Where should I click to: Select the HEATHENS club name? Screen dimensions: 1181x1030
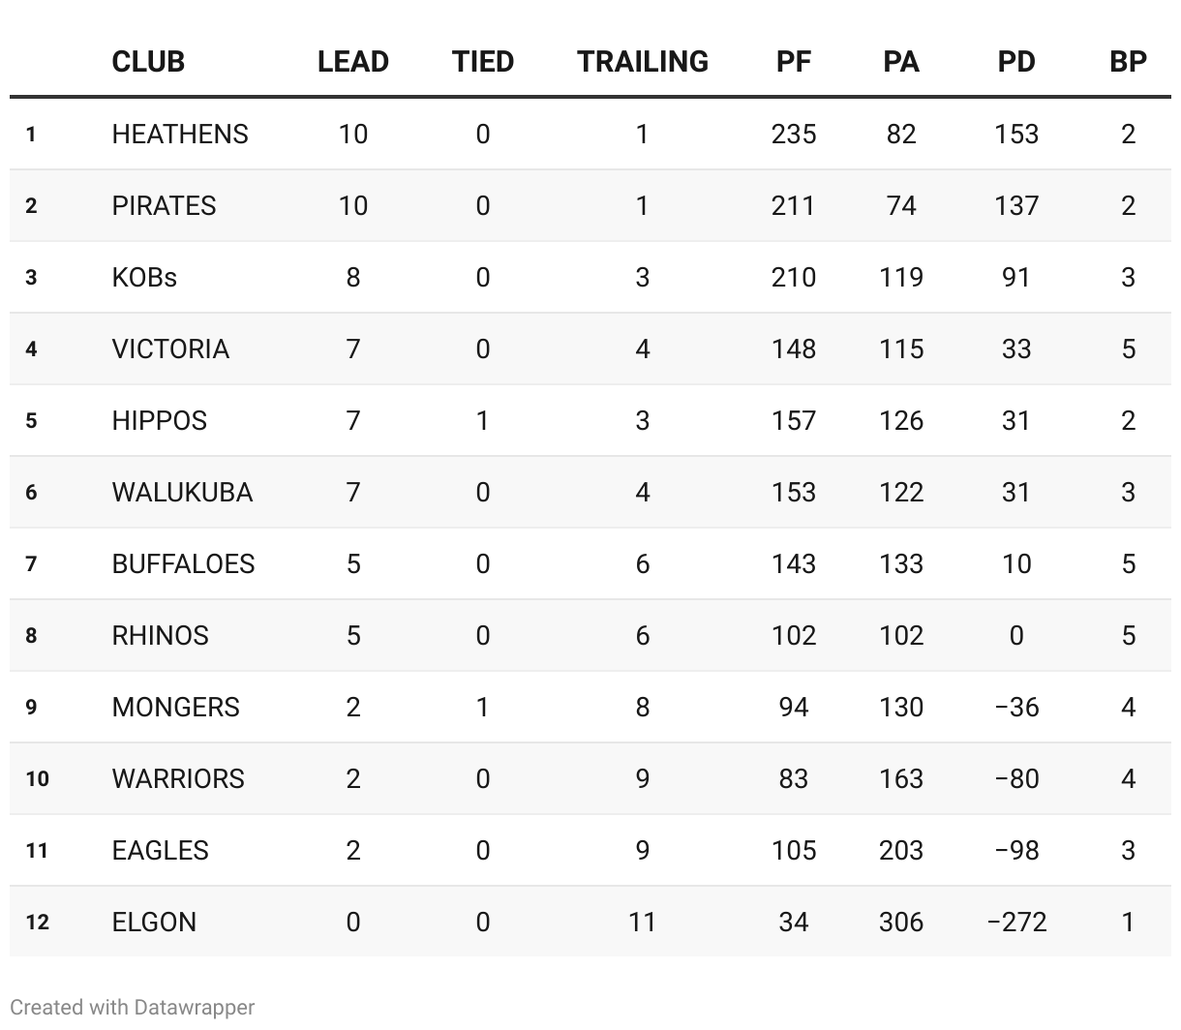coord(180,134)
